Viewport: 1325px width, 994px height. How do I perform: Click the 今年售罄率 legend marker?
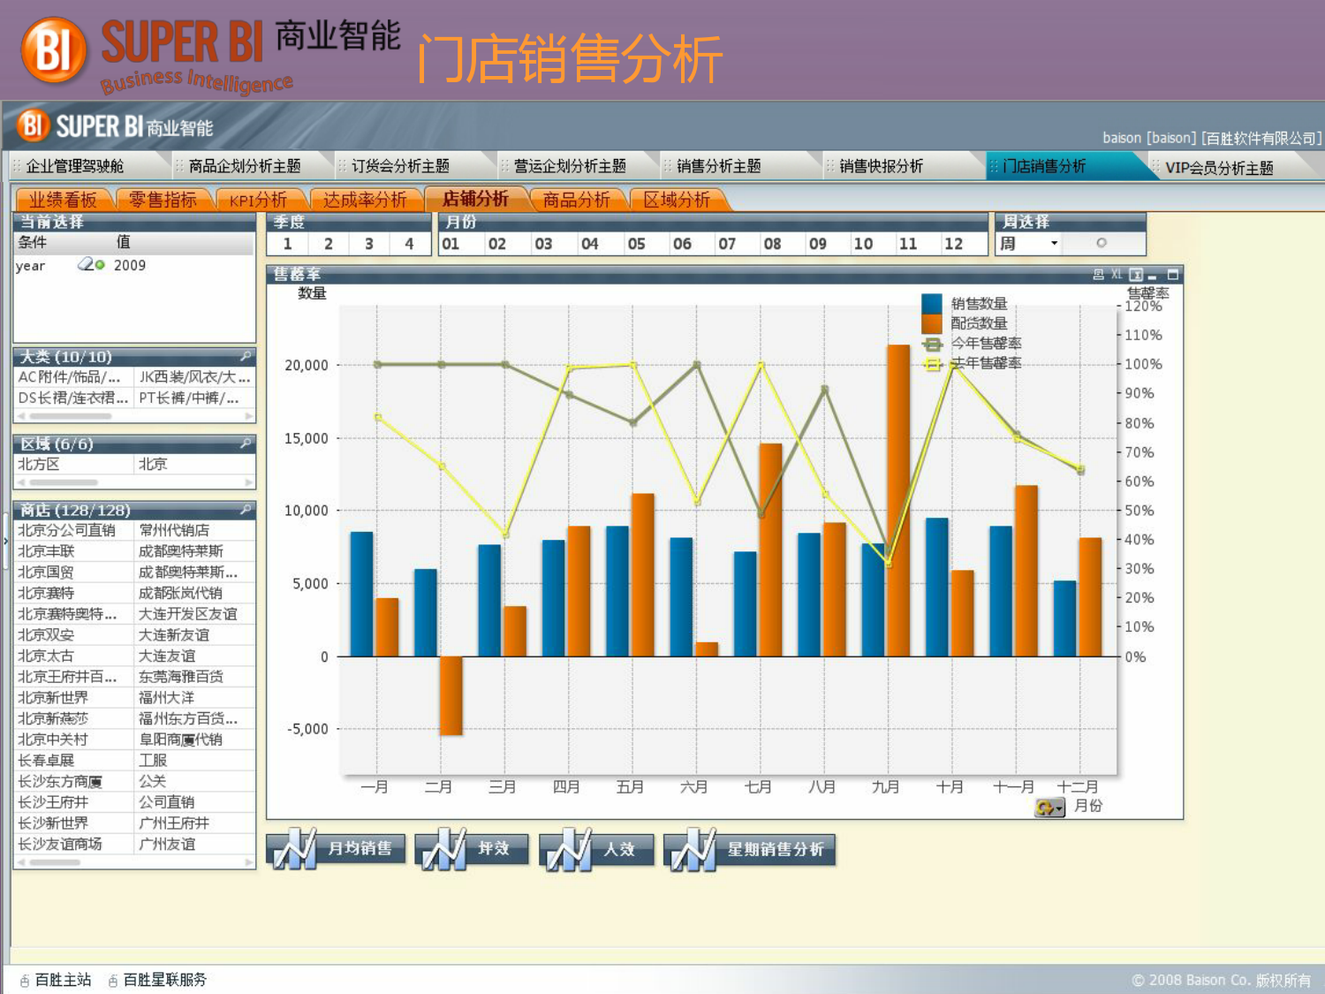pyautogui.click(x=932, y=344)
